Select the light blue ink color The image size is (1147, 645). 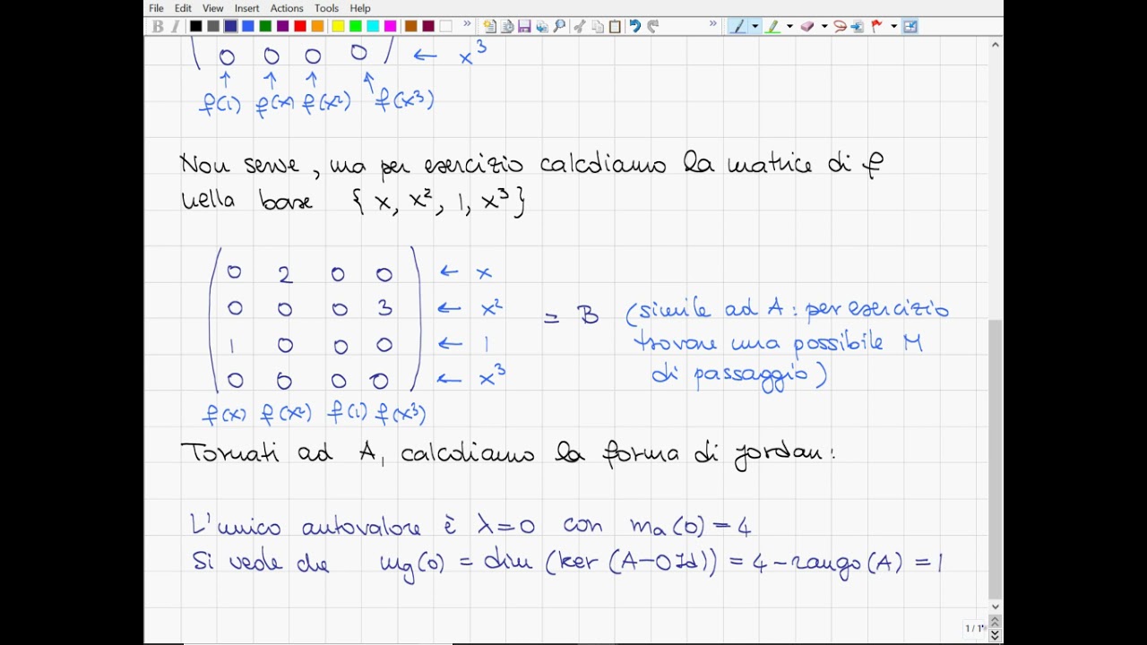coord(248,26)
